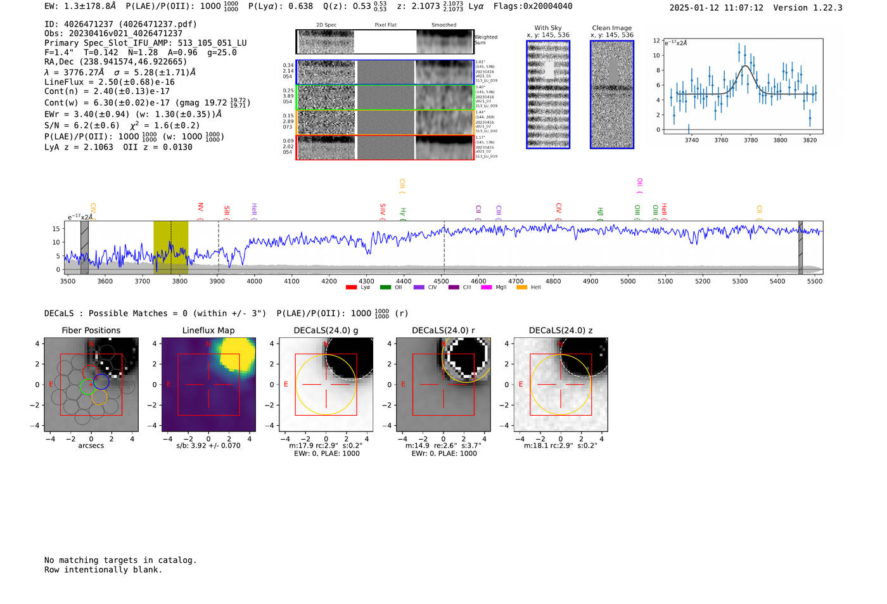
Task: Click the red NV line marker
Action: point(200,210)
